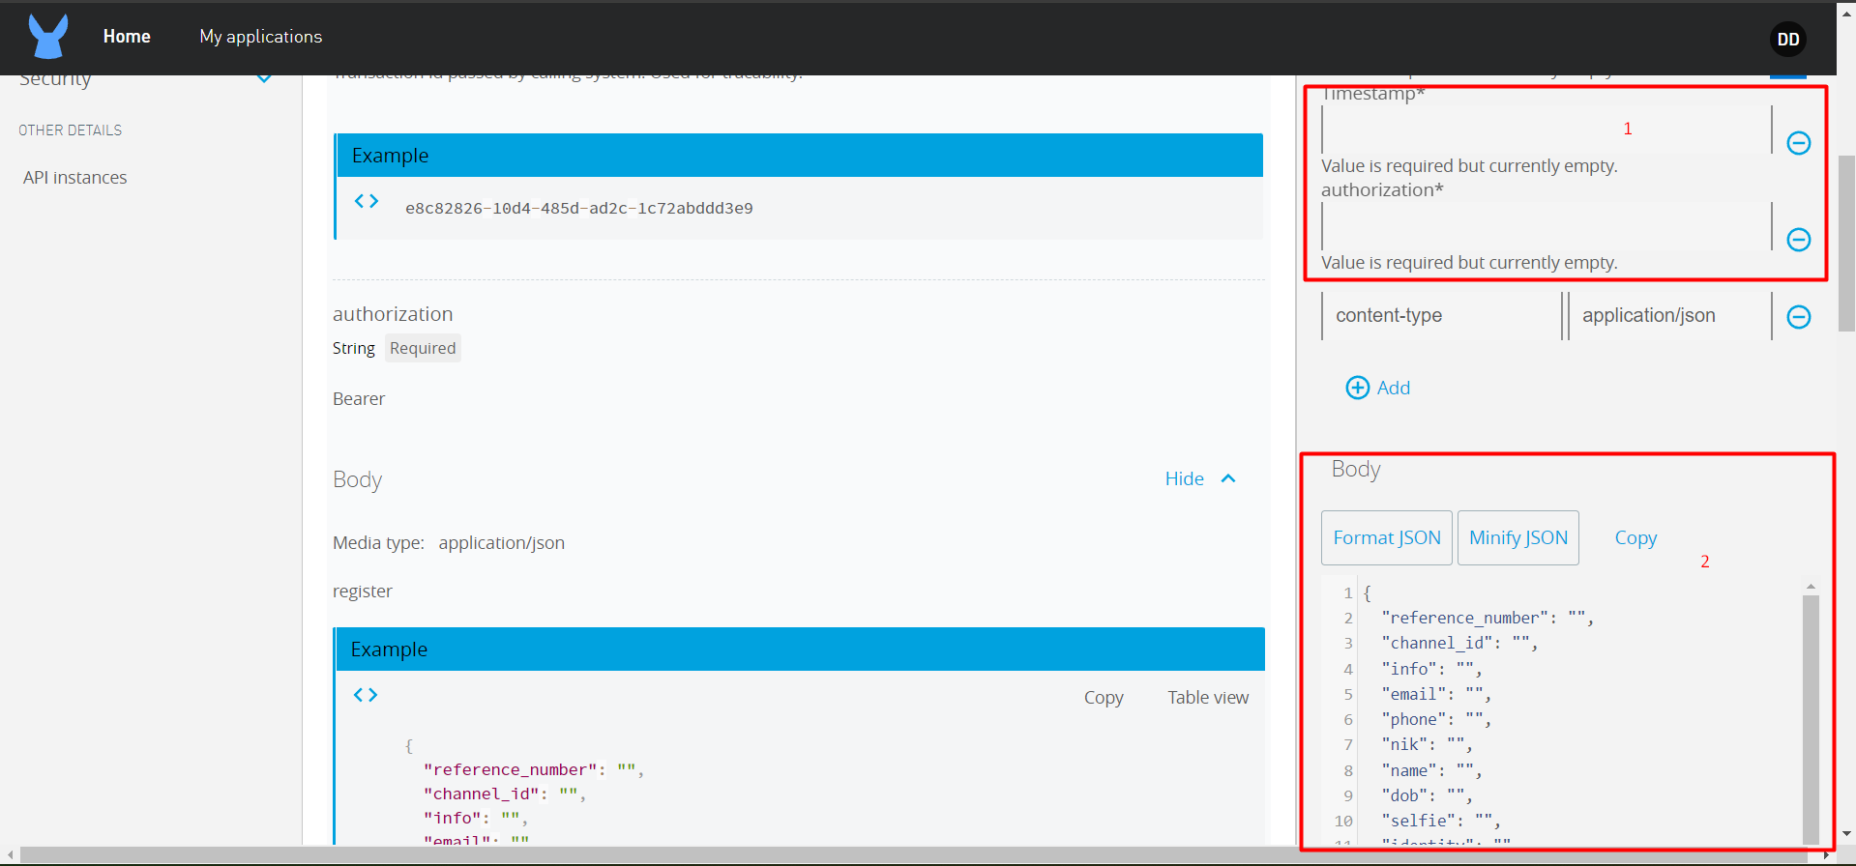
Task: Click the empty Timestamp value field
Action: pos(1545,130)
